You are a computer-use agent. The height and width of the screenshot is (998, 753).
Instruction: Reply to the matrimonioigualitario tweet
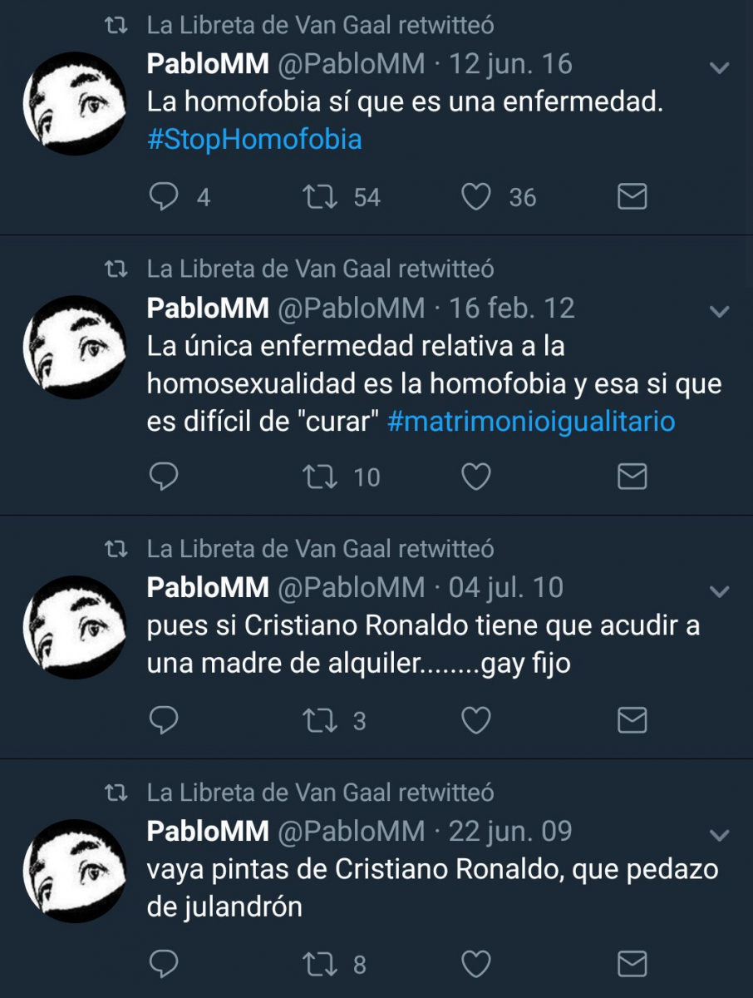click(x=164, y=477)
